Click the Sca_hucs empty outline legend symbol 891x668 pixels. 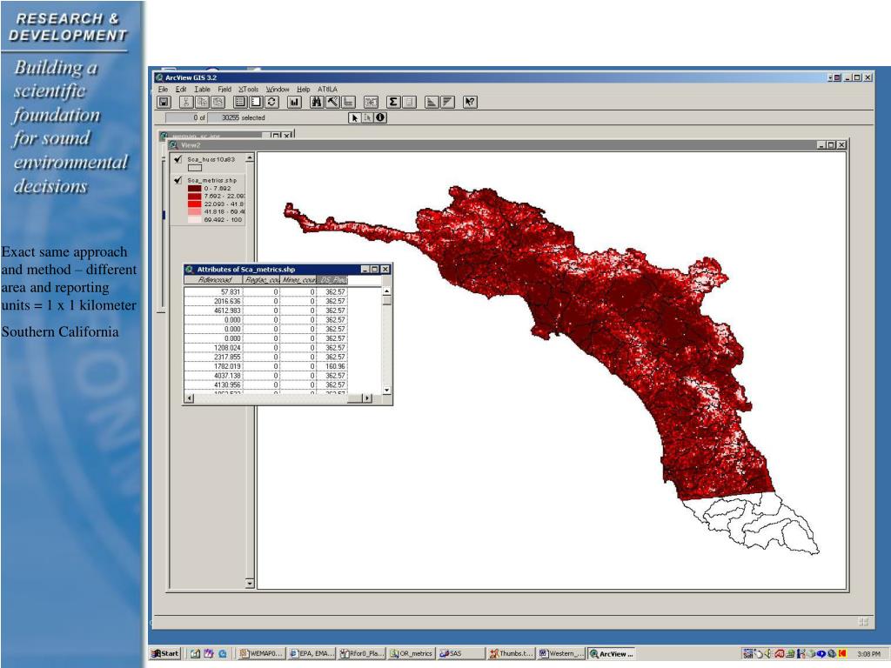coord(194,168)
